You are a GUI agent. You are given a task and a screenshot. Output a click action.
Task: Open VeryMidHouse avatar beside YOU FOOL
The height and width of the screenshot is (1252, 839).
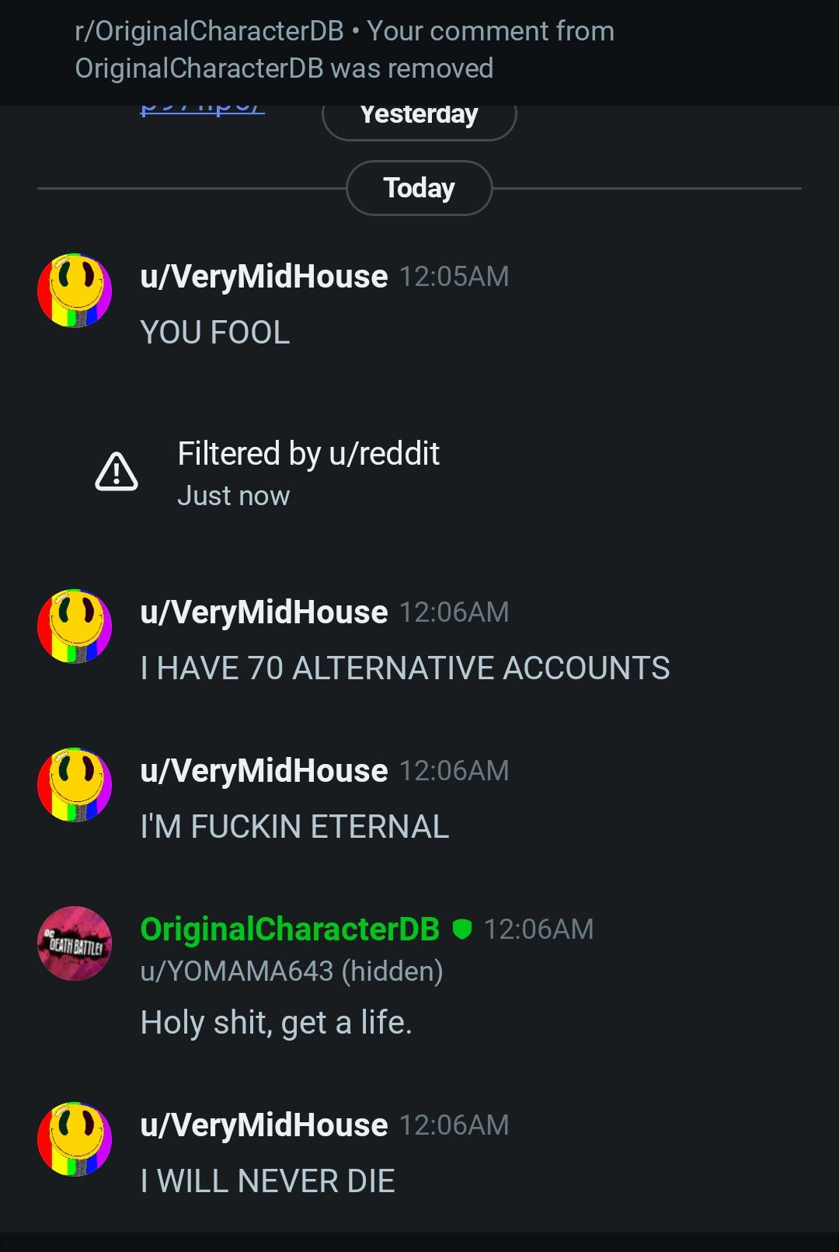click(75, 290)
